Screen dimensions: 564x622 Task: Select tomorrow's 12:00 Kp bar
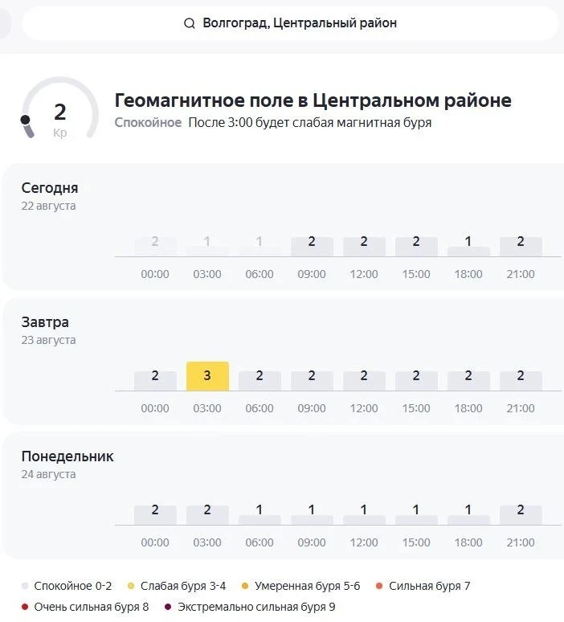pyautogui.click(x=364, y=381)
